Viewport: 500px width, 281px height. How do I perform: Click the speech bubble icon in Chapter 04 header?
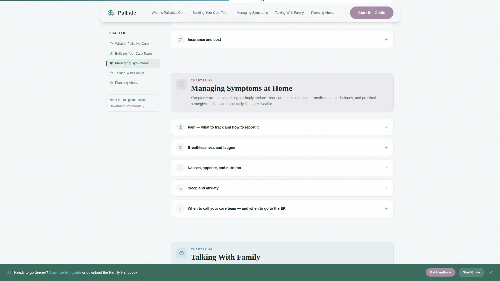pyautogui.click(x=182, y=253)
